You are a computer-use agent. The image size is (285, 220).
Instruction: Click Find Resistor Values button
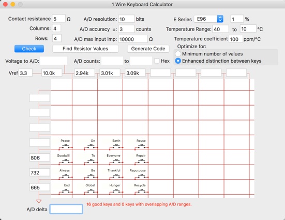pos(85,49)
